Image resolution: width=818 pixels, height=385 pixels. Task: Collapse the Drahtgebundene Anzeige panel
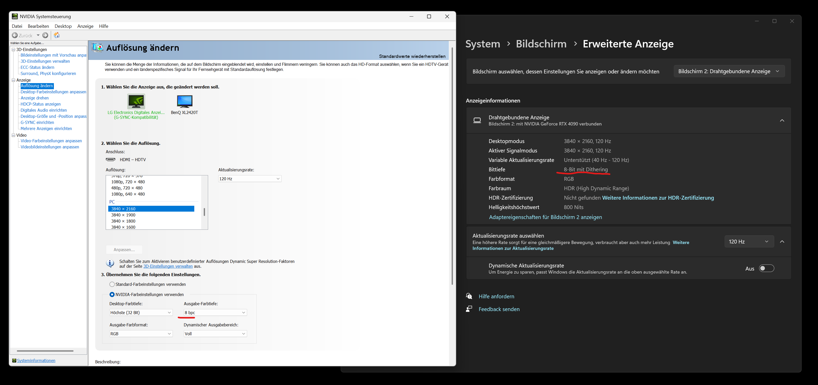click(783, 121)
